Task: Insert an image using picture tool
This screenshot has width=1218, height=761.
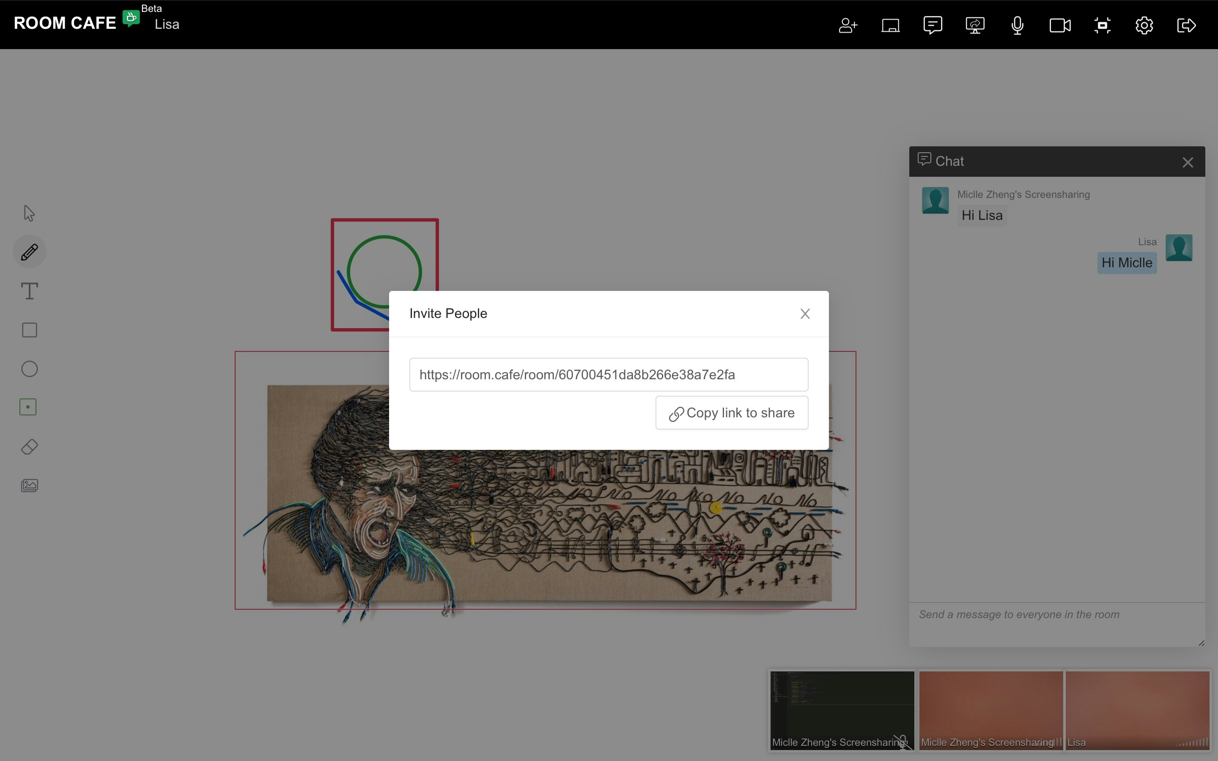Action: click(x=29, y=485)
